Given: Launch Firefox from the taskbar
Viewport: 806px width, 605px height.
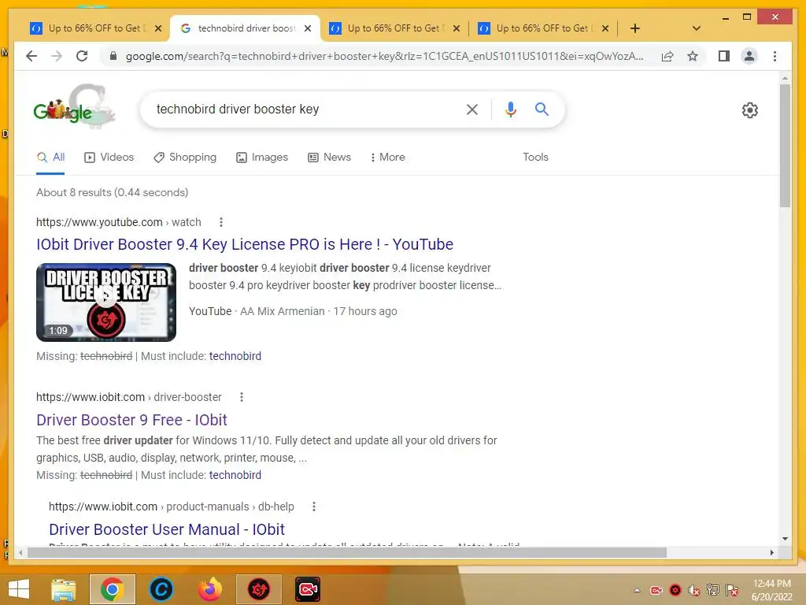Looking at the screenshot, I should click(209, 589).
